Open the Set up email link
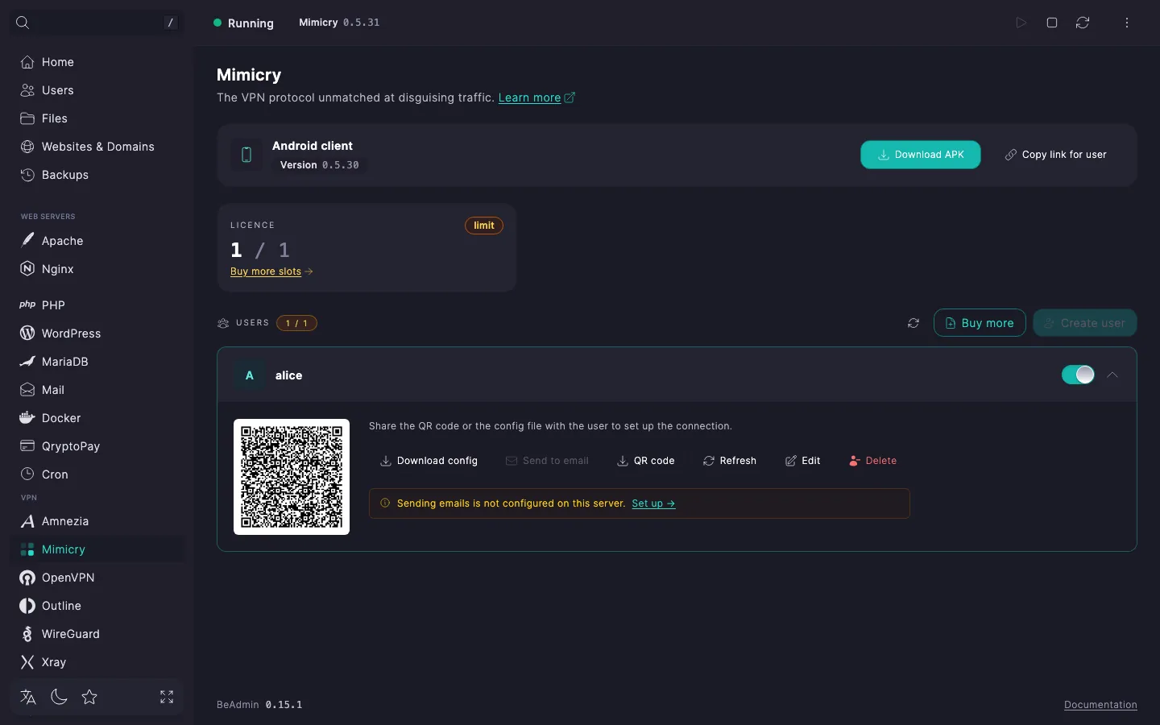This screenshot has width=1160, height=725. [653, 503]
